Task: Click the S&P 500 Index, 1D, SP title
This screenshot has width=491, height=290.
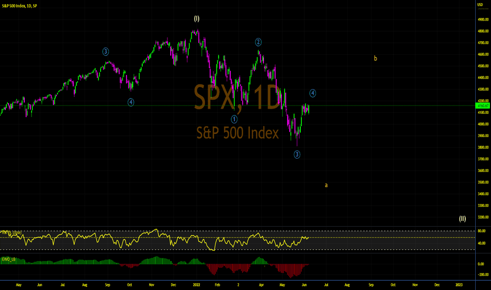Action: pos(19,6)
